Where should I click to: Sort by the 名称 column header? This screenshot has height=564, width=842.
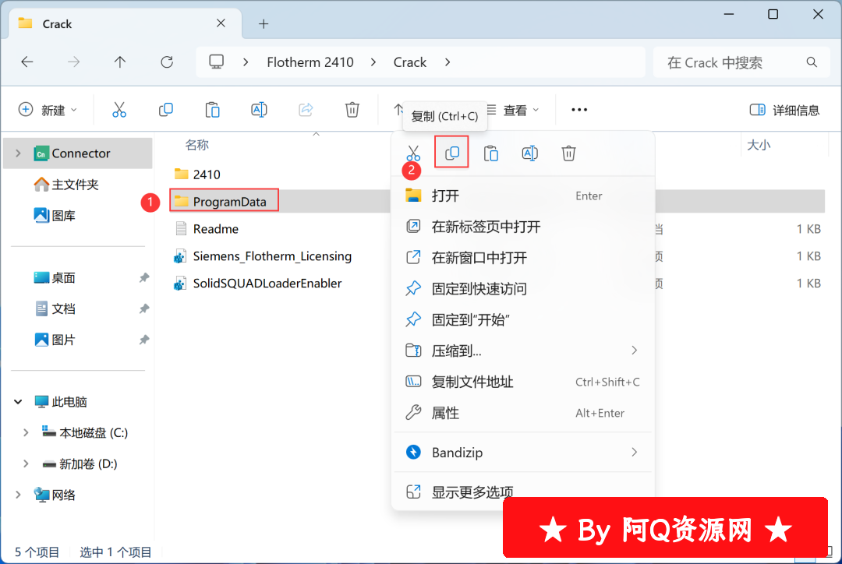tap(196, 145)
